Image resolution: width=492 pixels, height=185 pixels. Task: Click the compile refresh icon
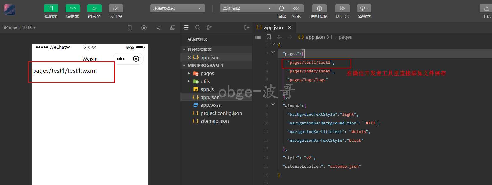(282, 8)
